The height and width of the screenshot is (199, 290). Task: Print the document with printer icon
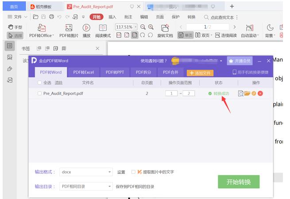pyautogui.click(x=52, y=17)
